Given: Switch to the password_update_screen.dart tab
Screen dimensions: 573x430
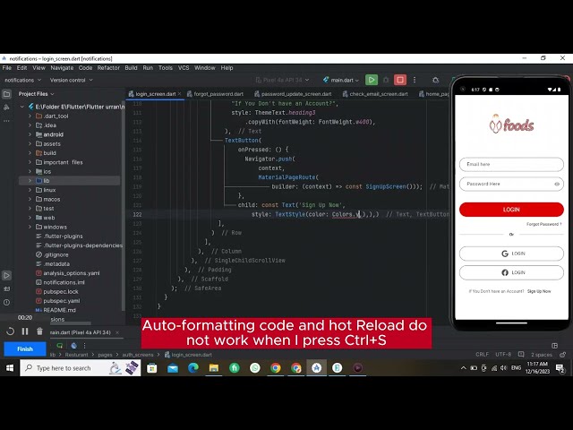Looking at the screenshot, I should click(x=293, y=94).
